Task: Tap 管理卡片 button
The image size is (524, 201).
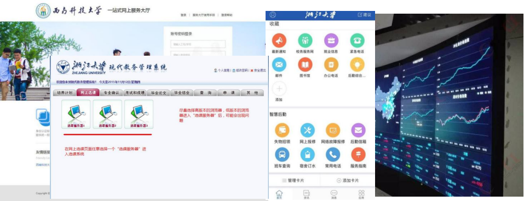Action: (x=293, y=180)
